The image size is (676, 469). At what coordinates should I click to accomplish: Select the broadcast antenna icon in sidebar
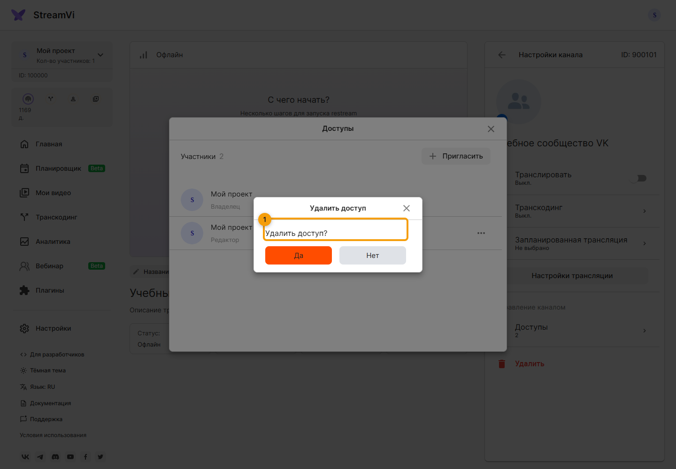[x=28, y=99]
